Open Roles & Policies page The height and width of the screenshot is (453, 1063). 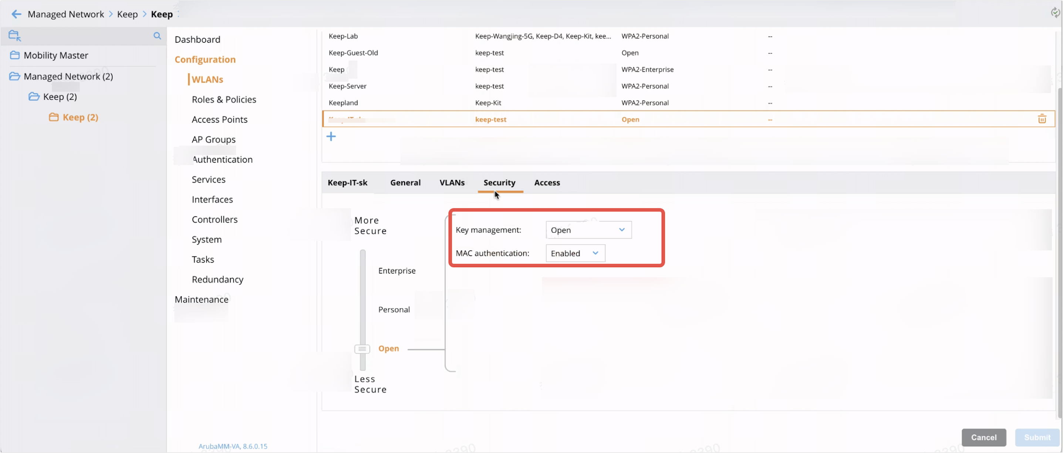tap(224, 99)
